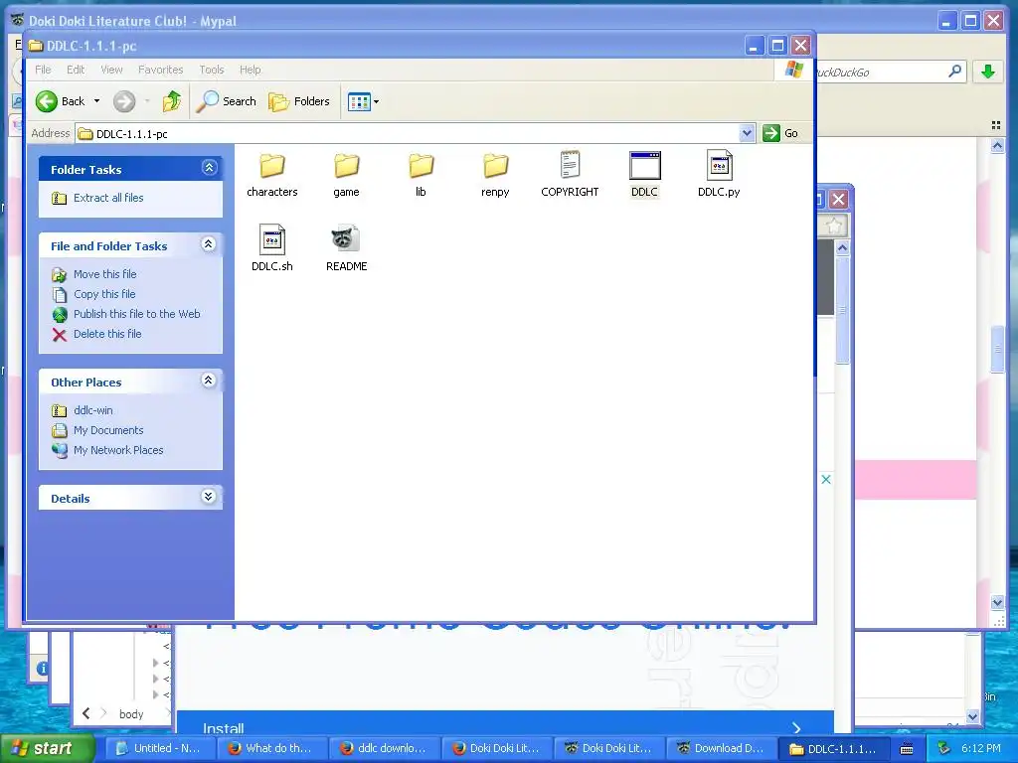
Task: Open Back history dropdown arrow
Action: pos(96,101)
